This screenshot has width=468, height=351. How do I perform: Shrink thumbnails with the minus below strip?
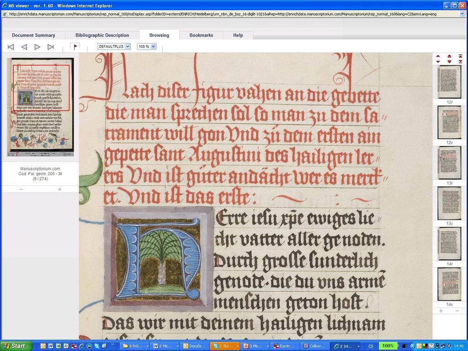coord(457,311)
